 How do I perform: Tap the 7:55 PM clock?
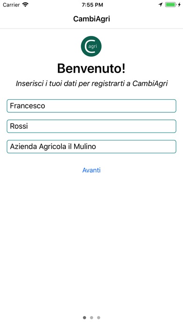click(92, 5)
